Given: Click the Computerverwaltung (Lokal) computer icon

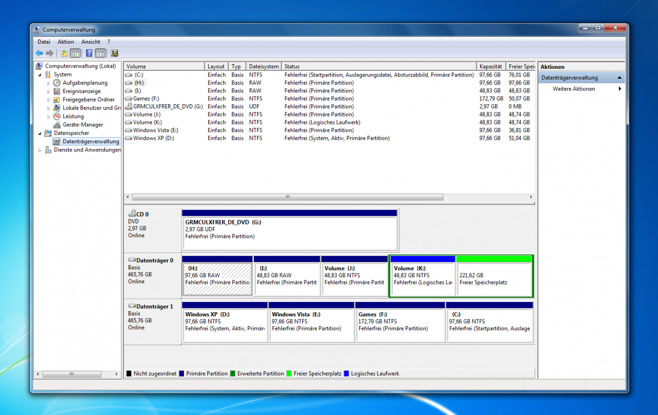Looking at the screenshot, I should pos(40,66).
